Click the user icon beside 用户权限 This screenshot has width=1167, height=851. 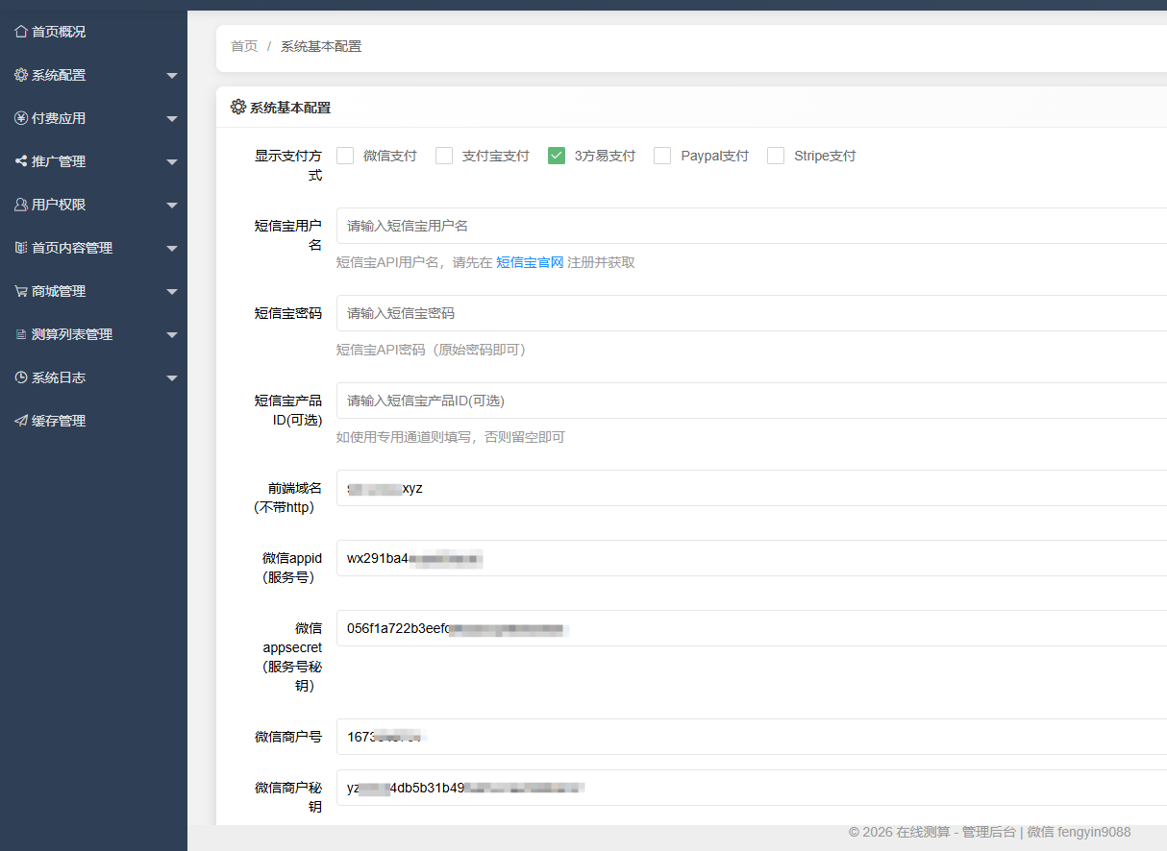pyautogui.click(x=21, y=205)
